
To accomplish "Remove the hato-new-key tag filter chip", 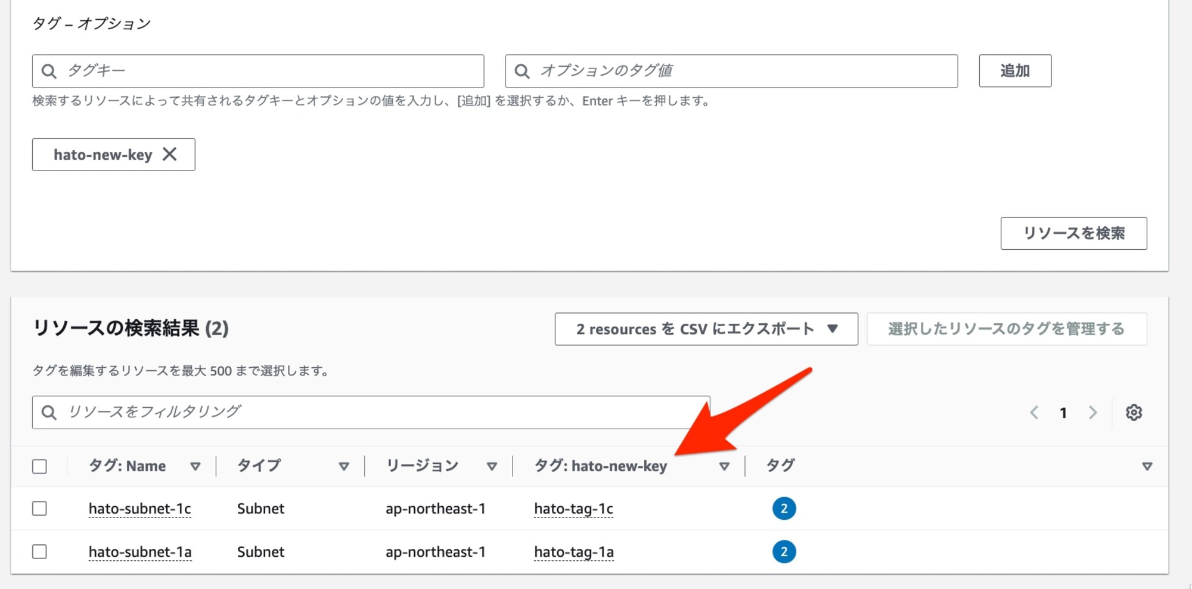I will [x=170, y=154].
